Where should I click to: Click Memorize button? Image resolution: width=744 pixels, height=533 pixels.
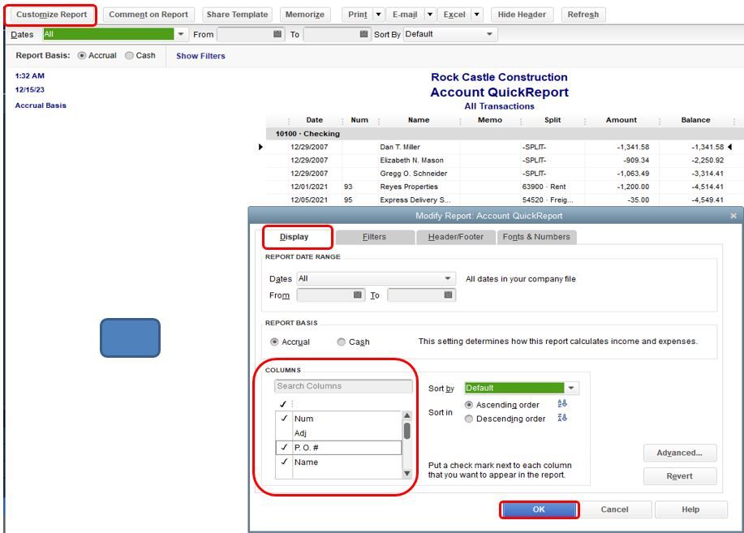[305, 15]
